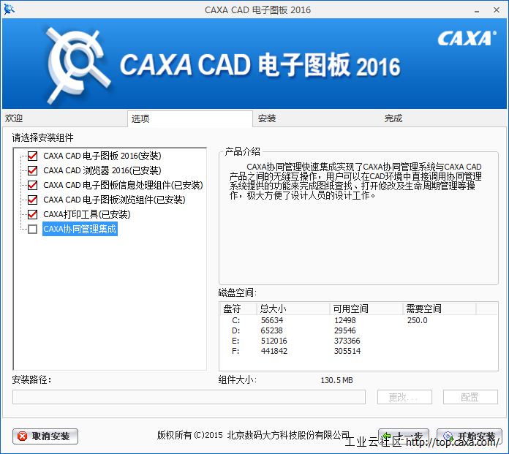Select CAXA协同管理集成 list item label

tap(80, 229)
